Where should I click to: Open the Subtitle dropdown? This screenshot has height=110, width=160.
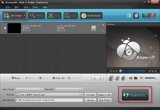(x=69, y=89)
